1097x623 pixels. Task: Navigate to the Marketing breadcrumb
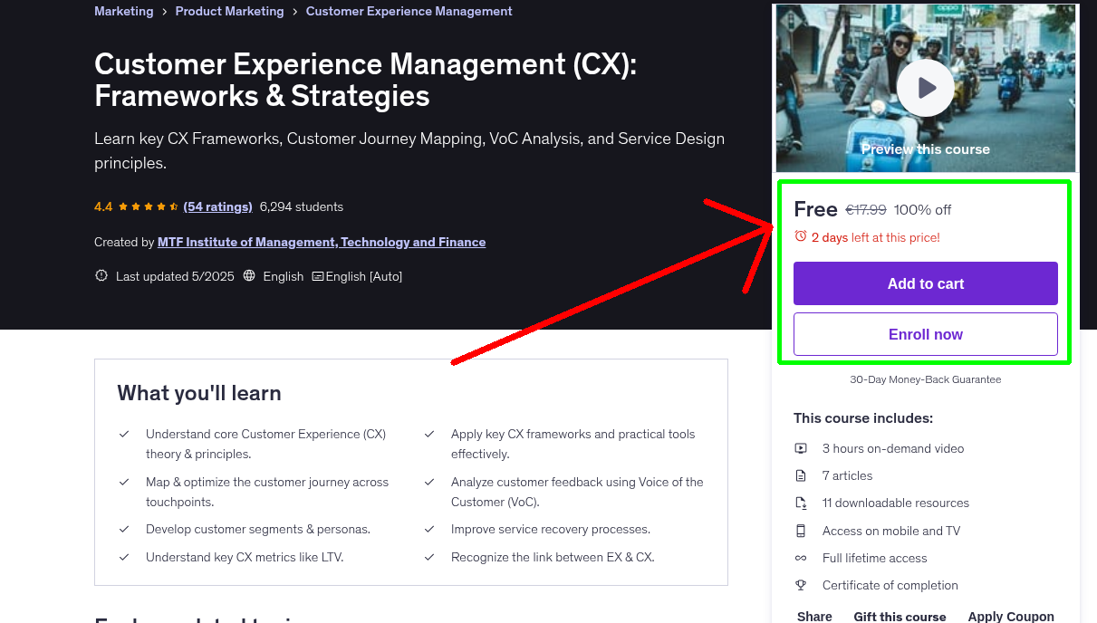(124, 11)
